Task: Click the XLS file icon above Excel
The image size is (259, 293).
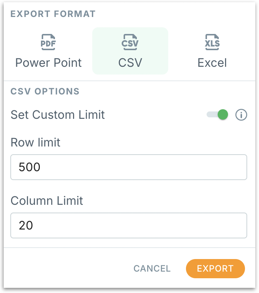Action: pos(212,42)
